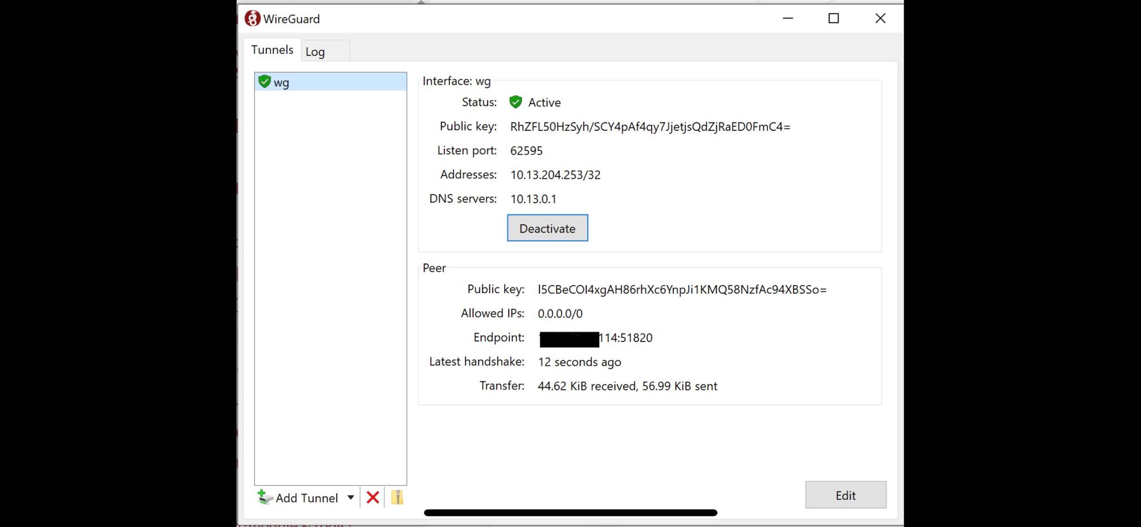Click the interface public key value
This screenshot has width=1141, height=527.
pyautogui.click(x=650, y=126)
